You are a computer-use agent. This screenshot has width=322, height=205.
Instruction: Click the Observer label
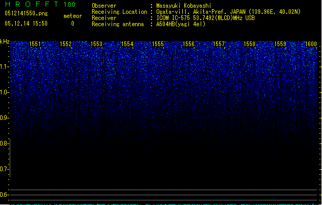104,6
